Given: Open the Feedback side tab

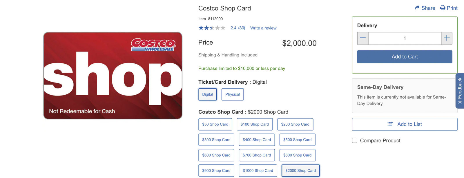Looking at the screenshot, I should [x=460, y=91].
